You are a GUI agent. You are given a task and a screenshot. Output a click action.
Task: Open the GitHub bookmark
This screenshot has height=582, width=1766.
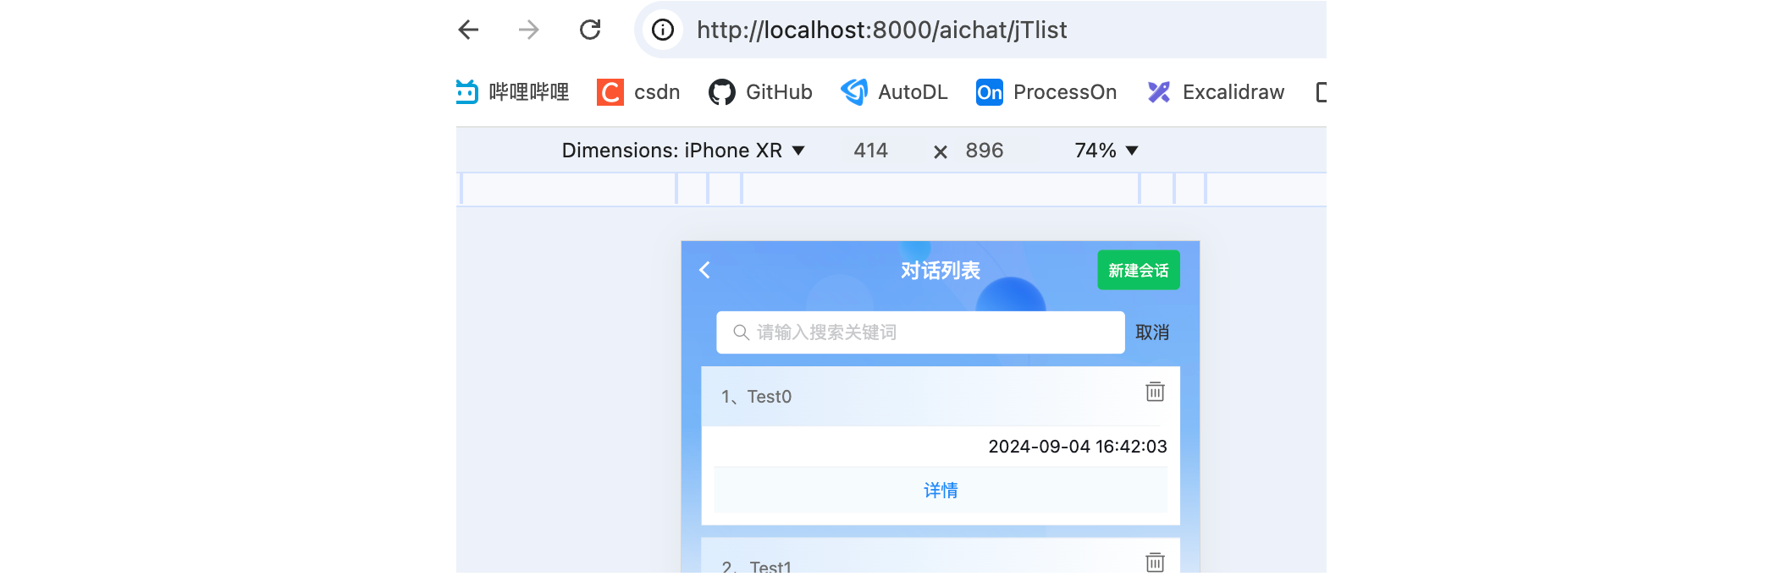760,92
